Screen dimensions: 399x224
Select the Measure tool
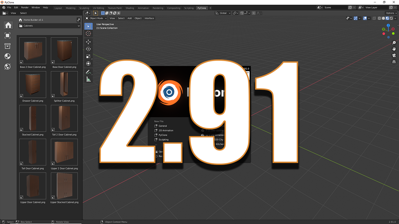(x=88, y=79)
